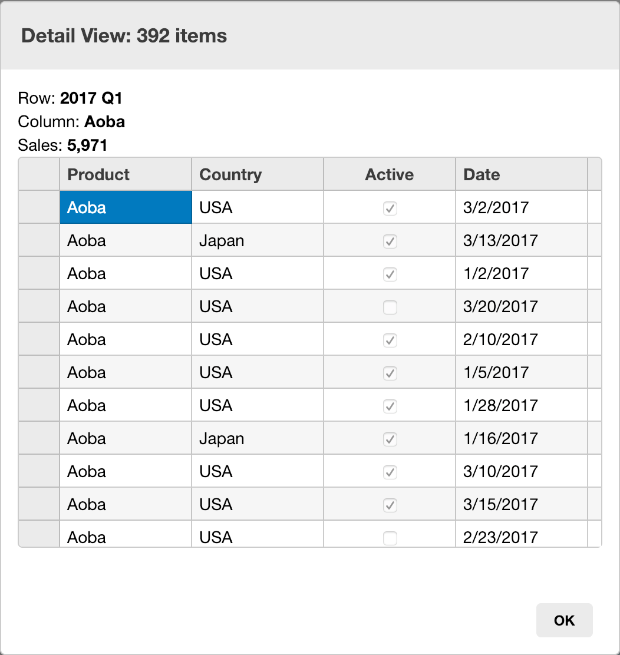Select USA cell in 1/28/2017 row
Screen dimensions: 620x655
(257, 405)
